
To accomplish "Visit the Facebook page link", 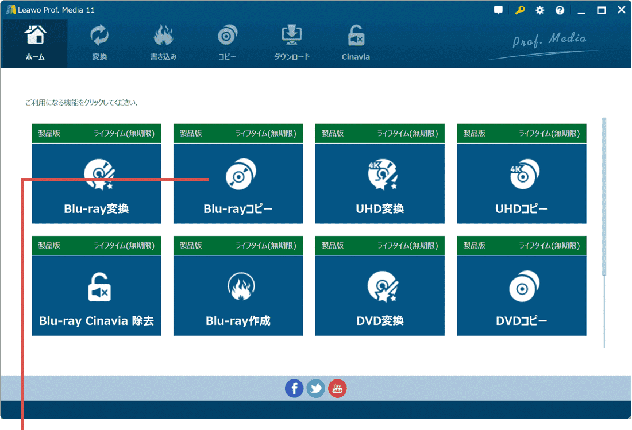I will 294,388.
